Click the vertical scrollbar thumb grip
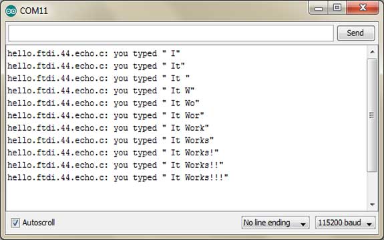384x240 pixels. (x=372, y=115)
